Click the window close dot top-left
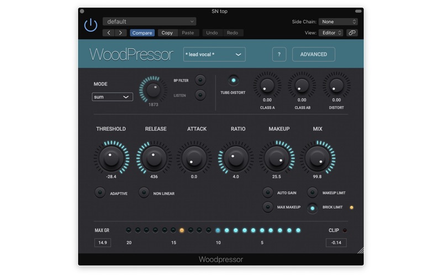Screen dimensions: 442x276 [x=82, y=11]
